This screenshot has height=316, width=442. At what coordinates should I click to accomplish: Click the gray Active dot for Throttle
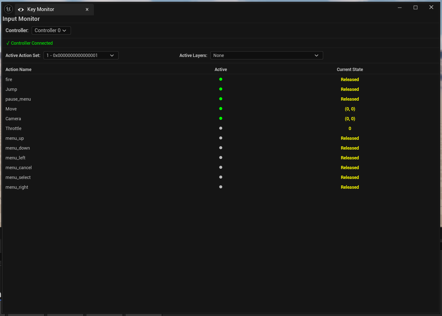221,128
